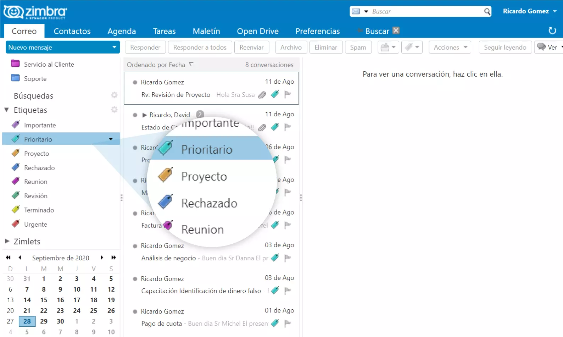Click the tag icon on Pago de cuota
563x337 pixels.
[275, 323]
